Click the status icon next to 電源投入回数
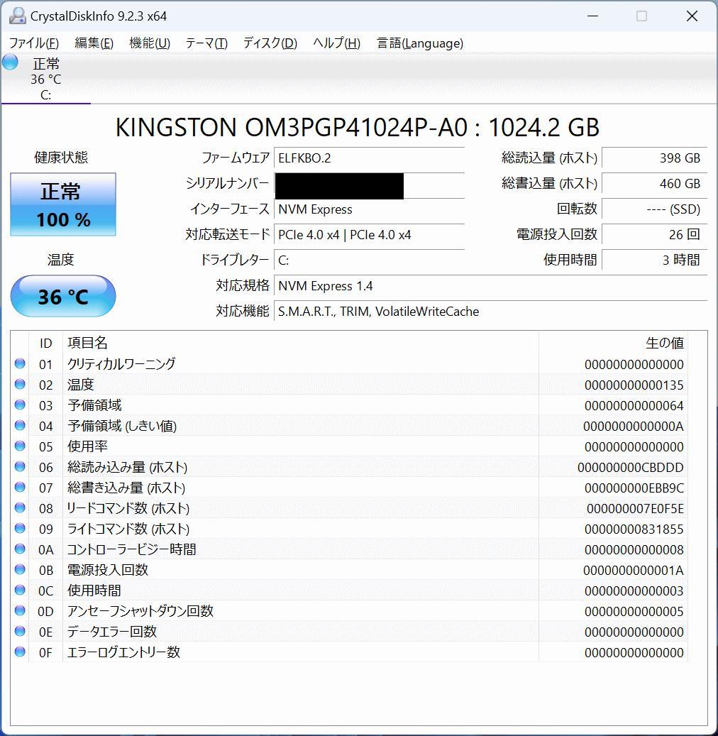 [20, 569]
